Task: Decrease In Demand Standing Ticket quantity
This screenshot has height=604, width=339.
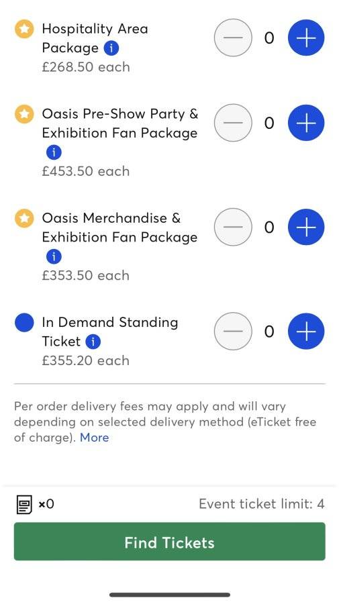Action: tap(233, 332)
